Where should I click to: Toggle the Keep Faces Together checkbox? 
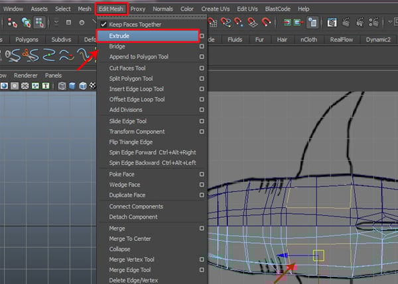103,24
